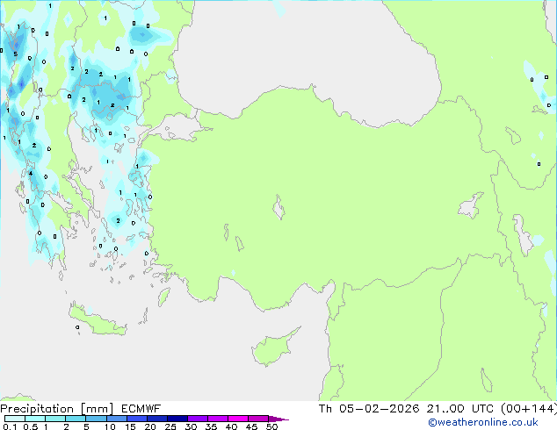The height and width of the screenshot is (430, 557).
Task: Click the island of Cyprus on the map
Action: click(x=273, y=348)
